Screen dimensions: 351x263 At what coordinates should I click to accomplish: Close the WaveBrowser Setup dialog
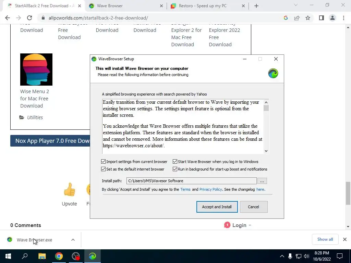click(276, 59)
